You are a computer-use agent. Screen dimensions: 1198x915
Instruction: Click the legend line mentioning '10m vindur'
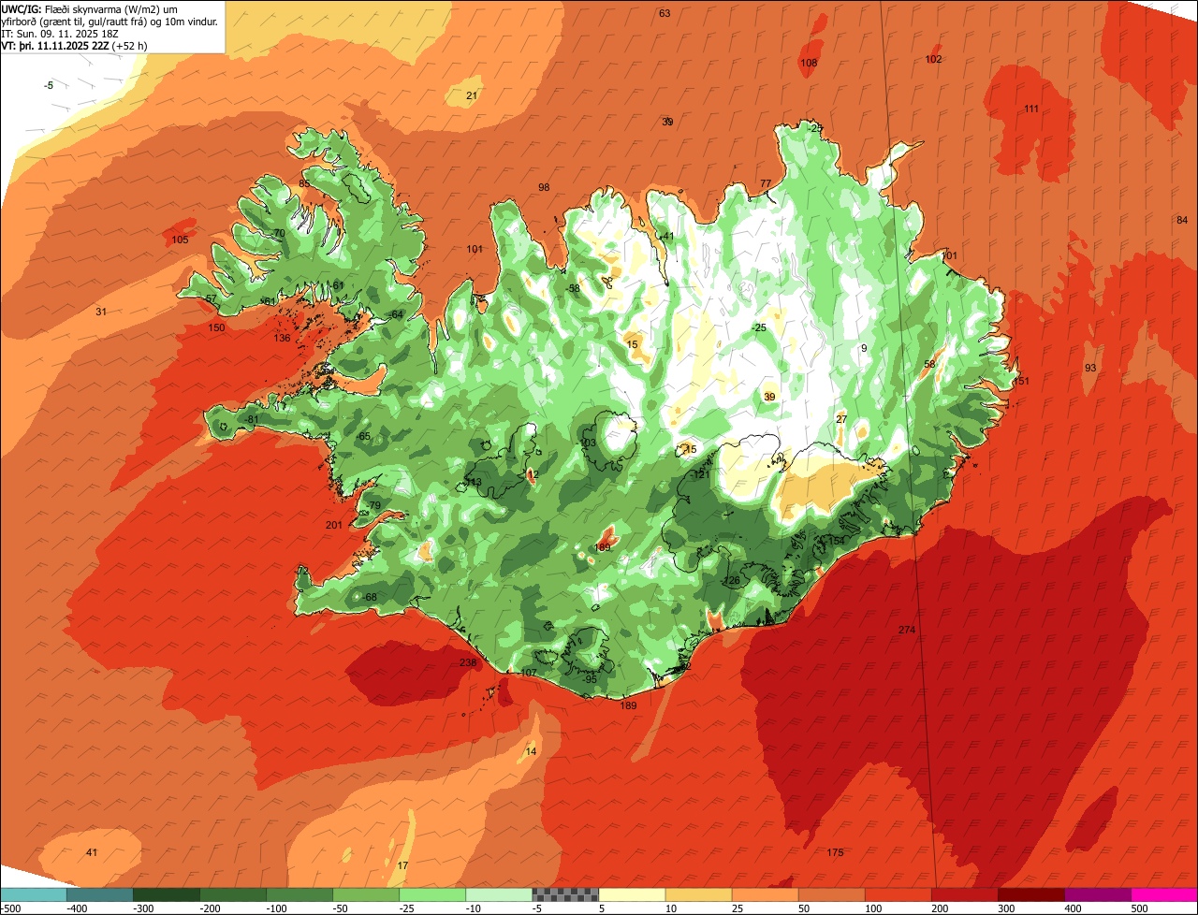coord(110,21)
